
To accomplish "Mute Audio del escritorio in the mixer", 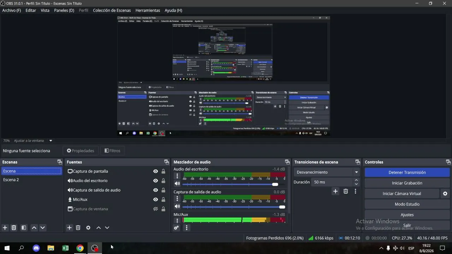I will tap(177, 183).
